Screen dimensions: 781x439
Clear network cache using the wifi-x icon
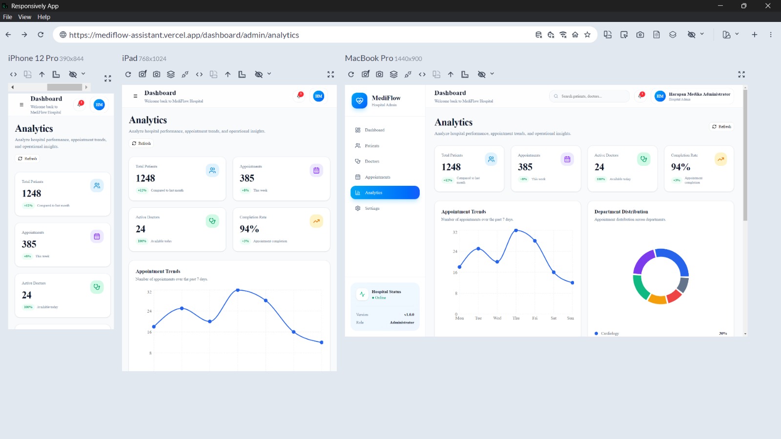(563, 35)
